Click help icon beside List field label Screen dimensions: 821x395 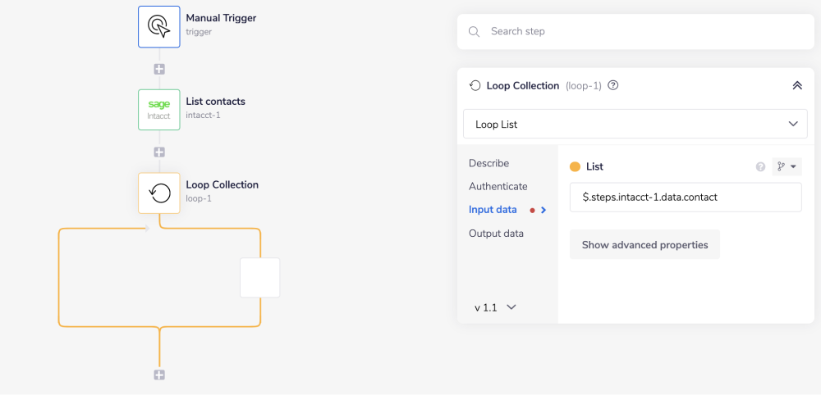pos(760,167)
